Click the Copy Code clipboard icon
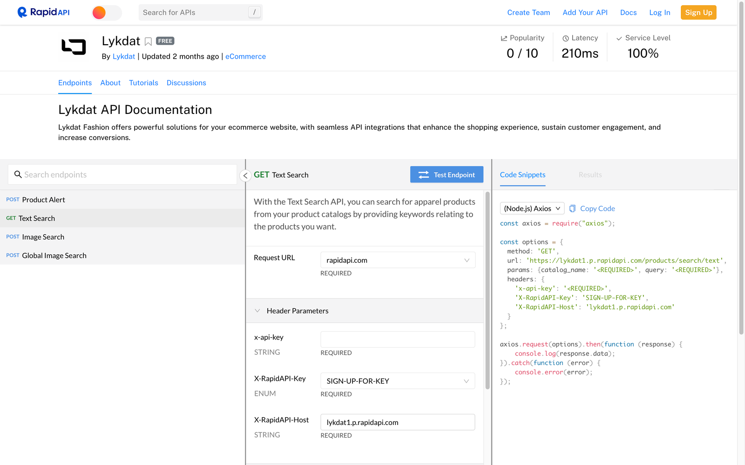 [x=572, y=208]
